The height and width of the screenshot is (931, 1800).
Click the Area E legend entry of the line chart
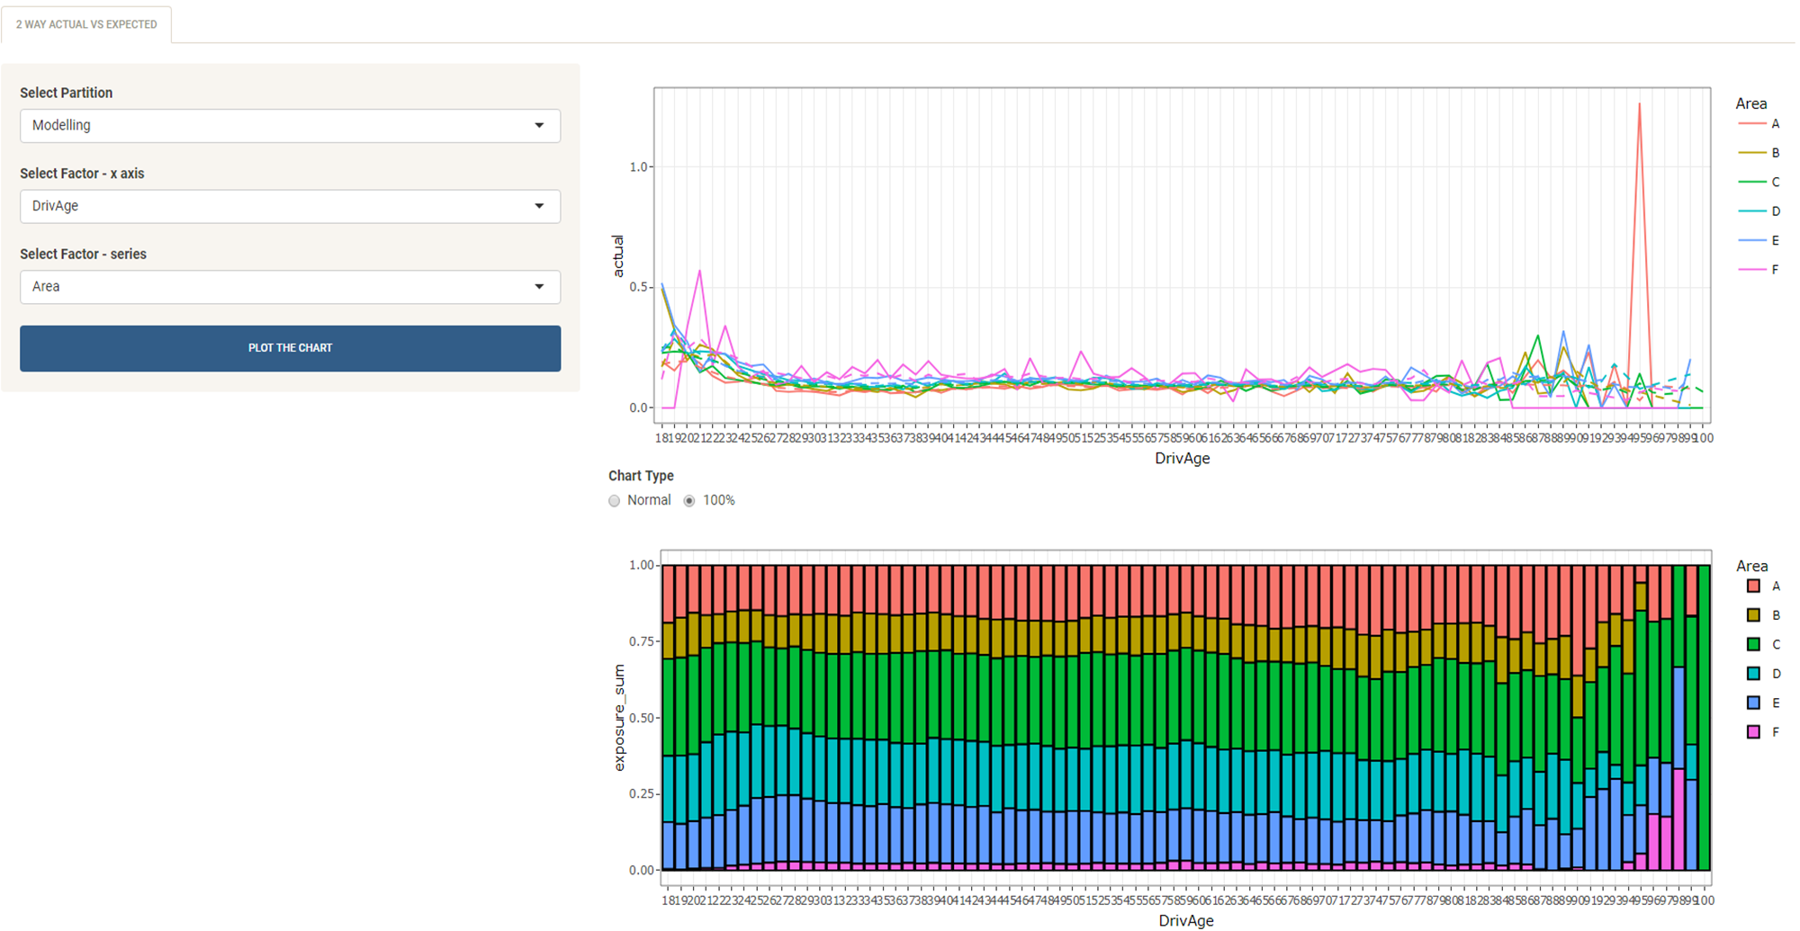click(x=1750, y=239)
